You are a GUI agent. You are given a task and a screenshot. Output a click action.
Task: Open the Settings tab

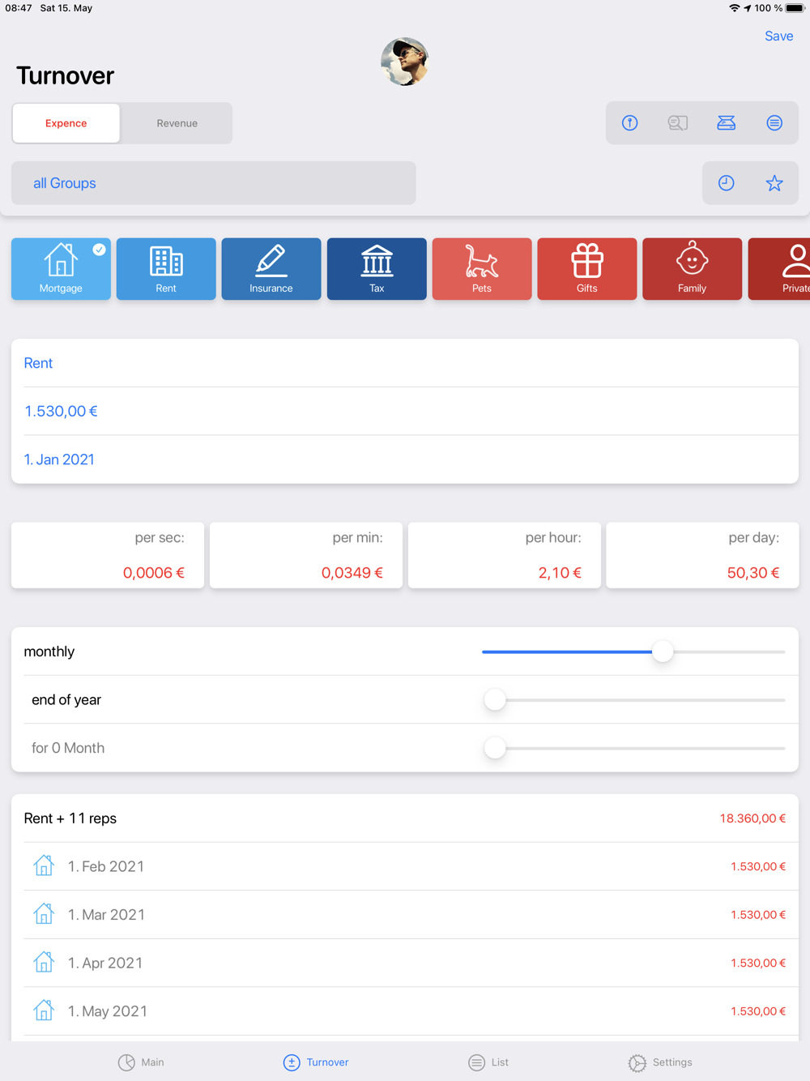click(x=660, y=1062)
